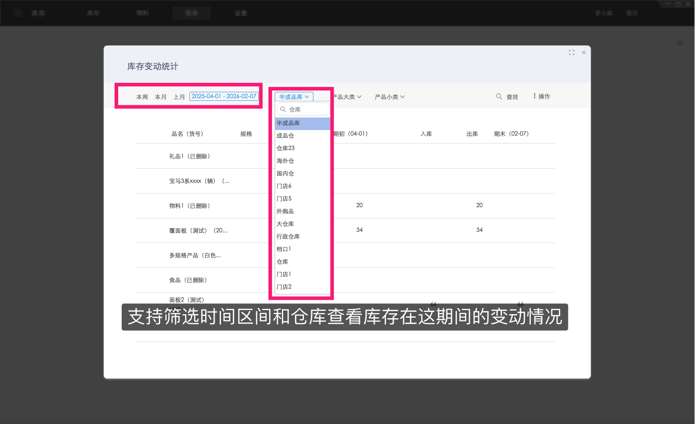
Task: Open the 操作 three-dot menu
Action: coord(535,96)
